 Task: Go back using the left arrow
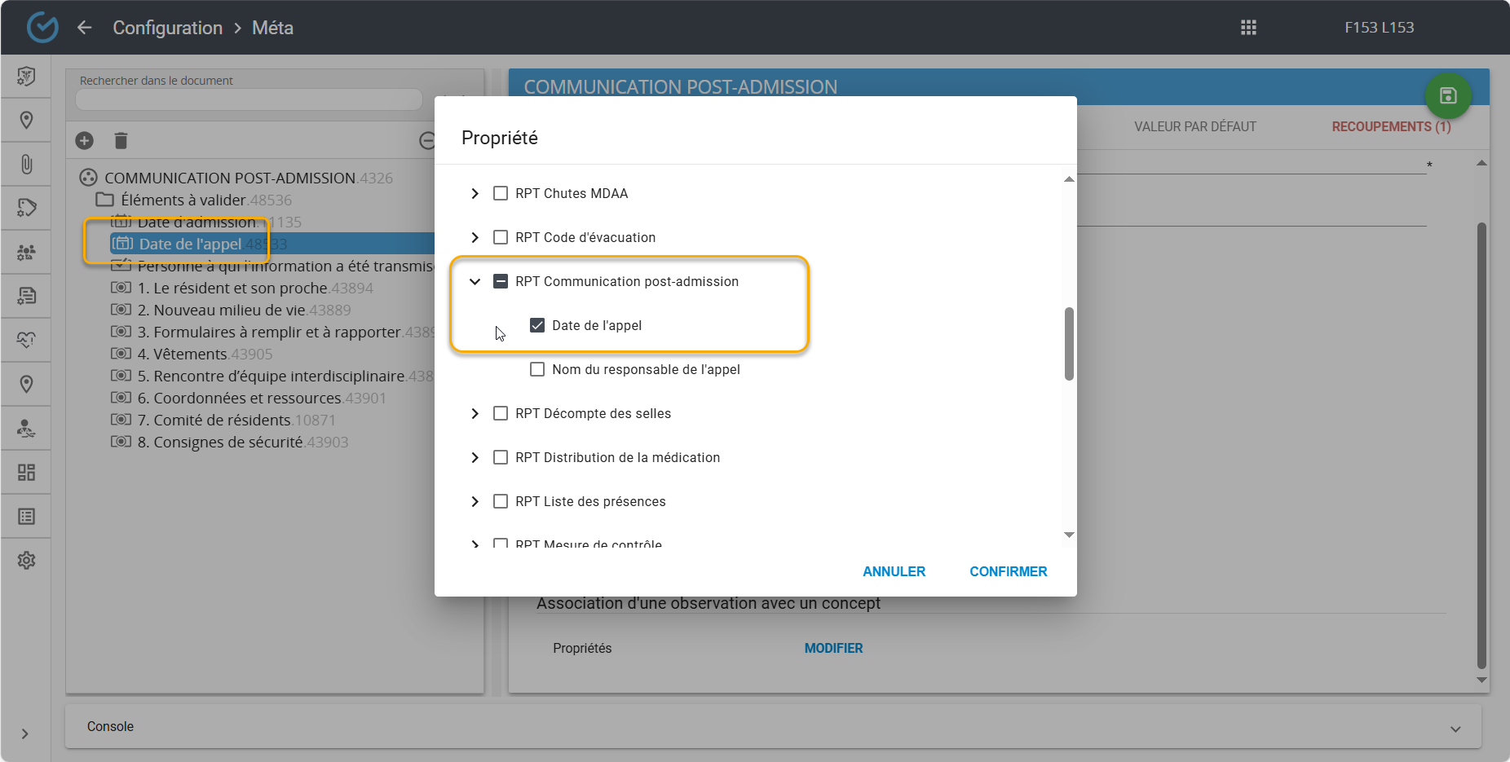pyautogui.click(x=85, y=28)
